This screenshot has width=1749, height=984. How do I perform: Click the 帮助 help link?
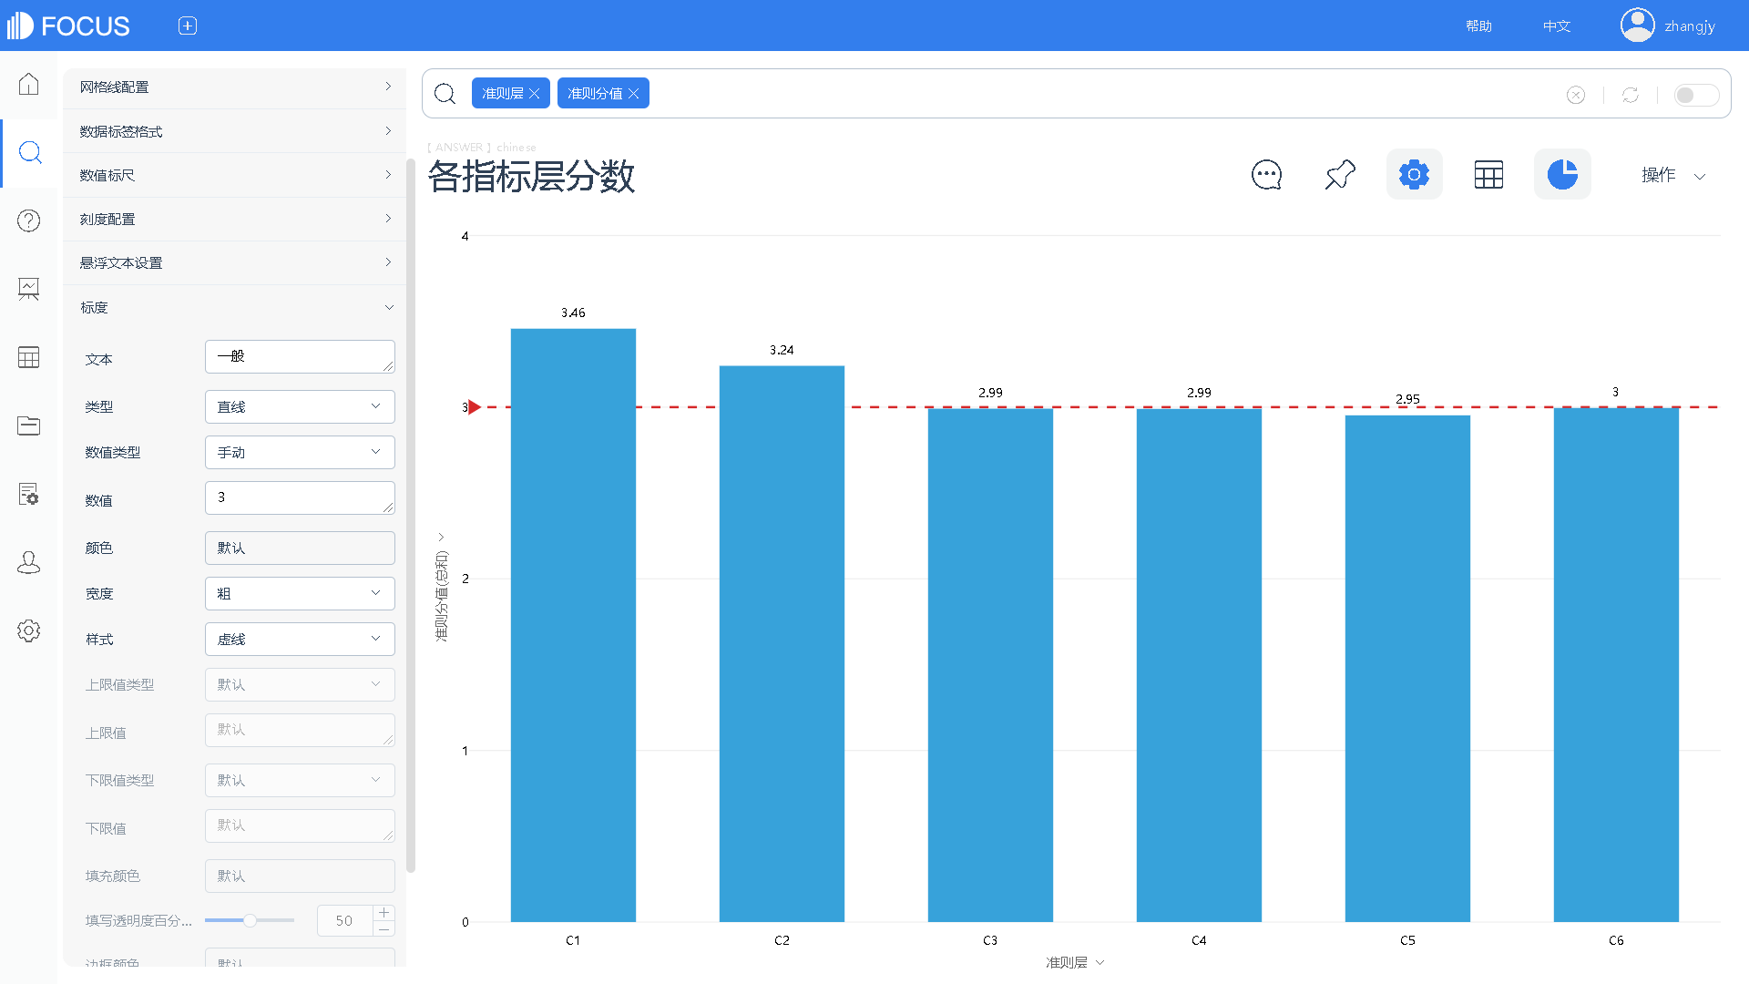1478,26
